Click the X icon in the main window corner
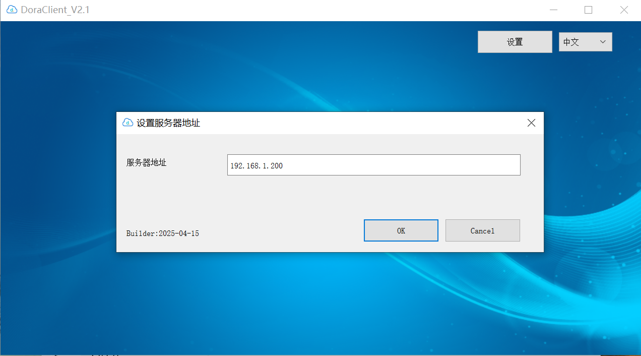The image size is (641, 356). point(624,10)
